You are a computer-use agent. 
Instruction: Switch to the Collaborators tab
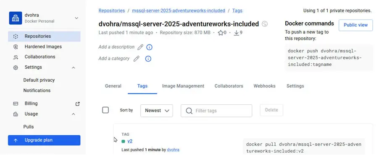point(229,86)
